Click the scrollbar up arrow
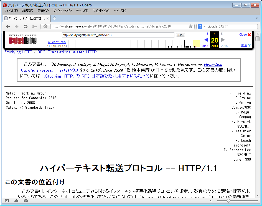The image size is (262, 206). (258, 34)
